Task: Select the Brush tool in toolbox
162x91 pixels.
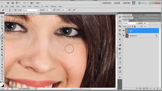Action: [x=2, y=38]
